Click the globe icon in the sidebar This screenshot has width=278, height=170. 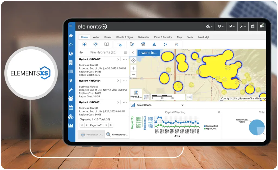pyautogui.click(x=71, y=53)
